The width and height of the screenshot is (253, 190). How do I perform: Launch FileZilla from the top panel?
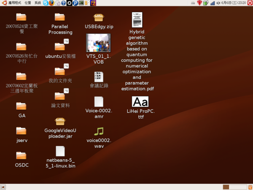tap(93, 3)
